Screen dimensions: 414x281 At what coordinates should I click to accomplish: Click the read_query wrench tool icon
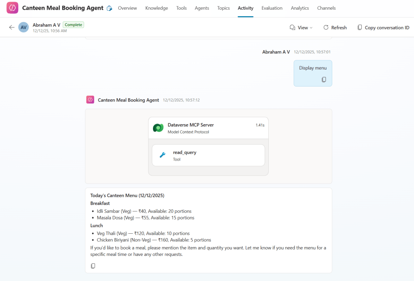point(163,155)
